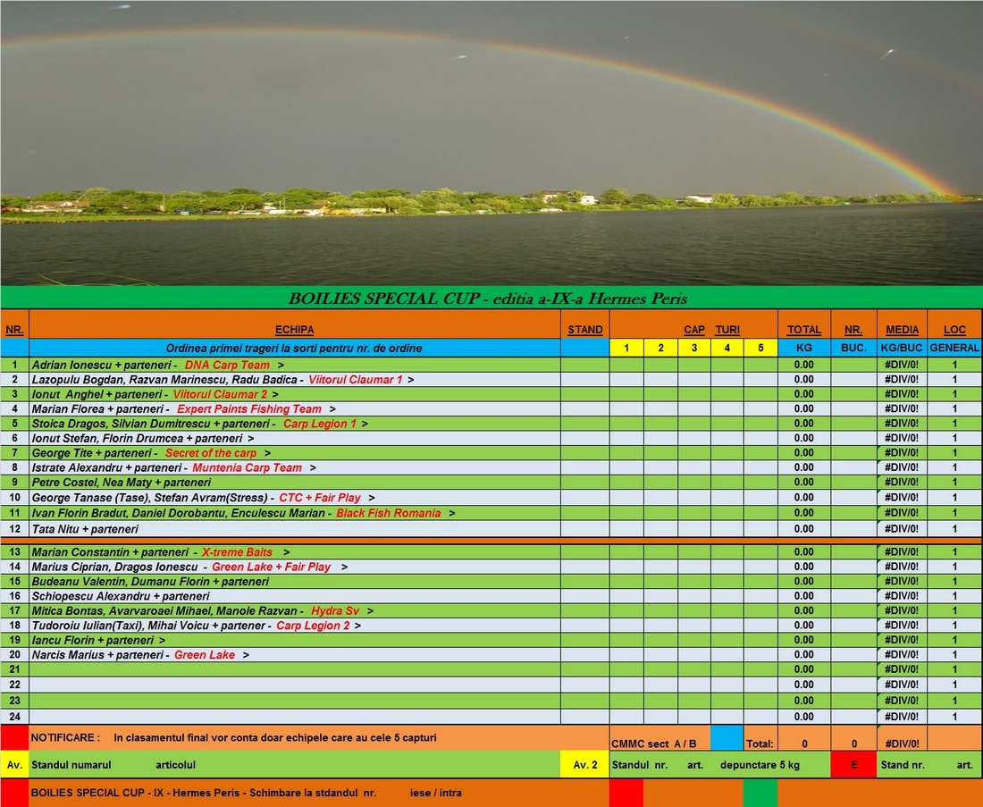Viewport: 983px width, 807px height.
Task: Click the red E cell
Action: [x=853, y=765]
